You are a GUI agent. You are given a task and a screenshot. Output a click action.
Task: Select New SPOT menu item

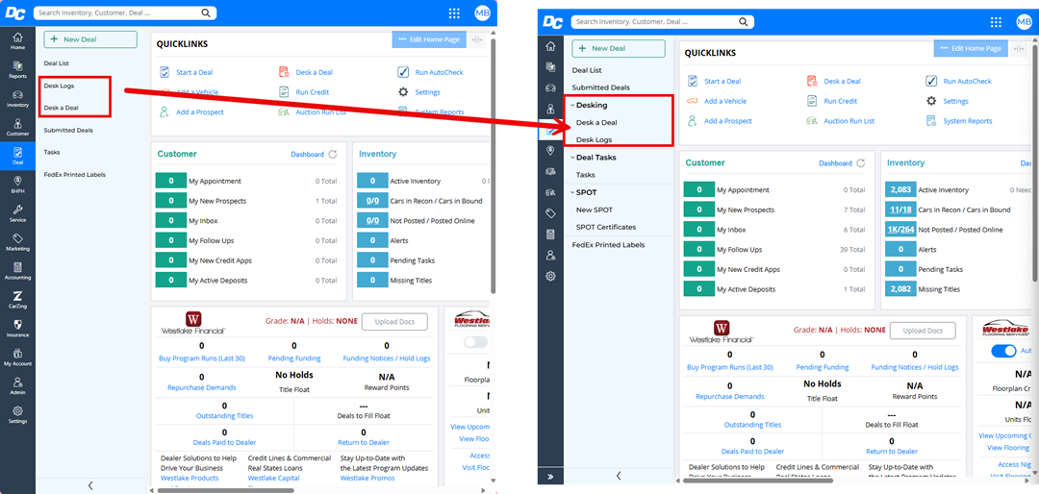pyautogui.click(x=595, y=210)
